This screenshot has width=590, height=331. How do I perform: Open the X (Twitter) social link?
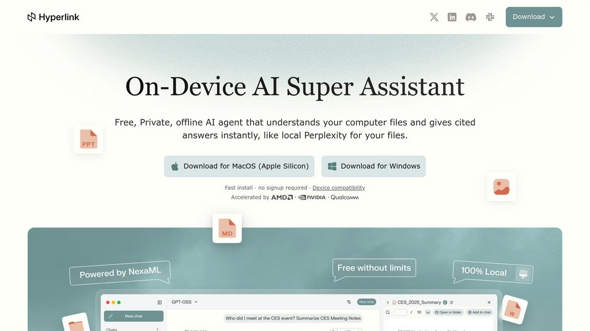pyautogui.click(x=434, y=17)
